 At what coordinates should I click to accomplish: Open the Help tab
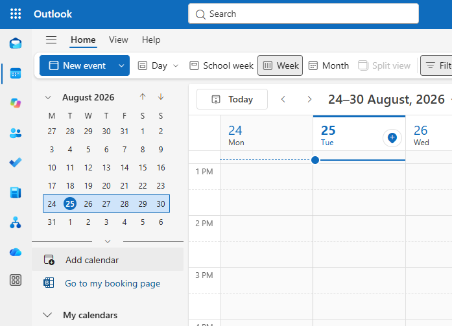click(x=151, y=40)
